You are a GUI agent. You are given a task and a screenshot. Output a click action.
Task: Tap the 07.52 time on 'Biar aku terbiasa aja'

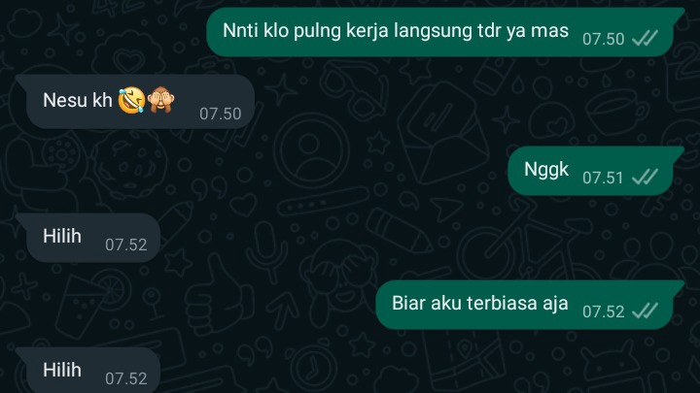(x=603, y=311)
